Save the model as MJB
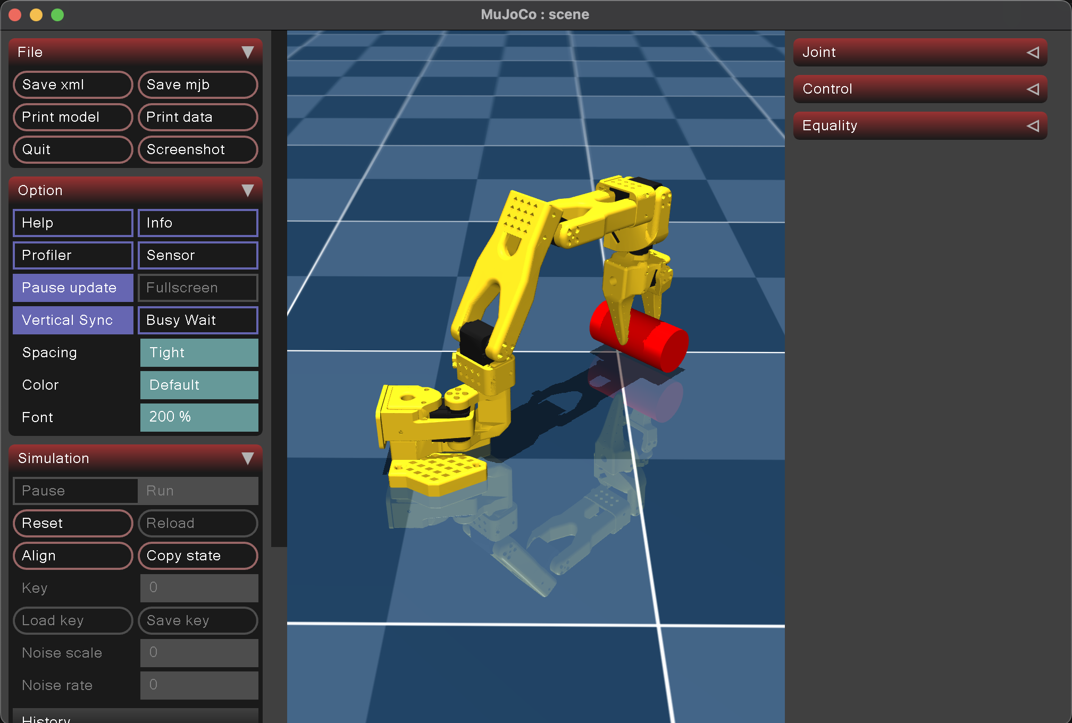 pyautogui.click(x=197, y=85)
